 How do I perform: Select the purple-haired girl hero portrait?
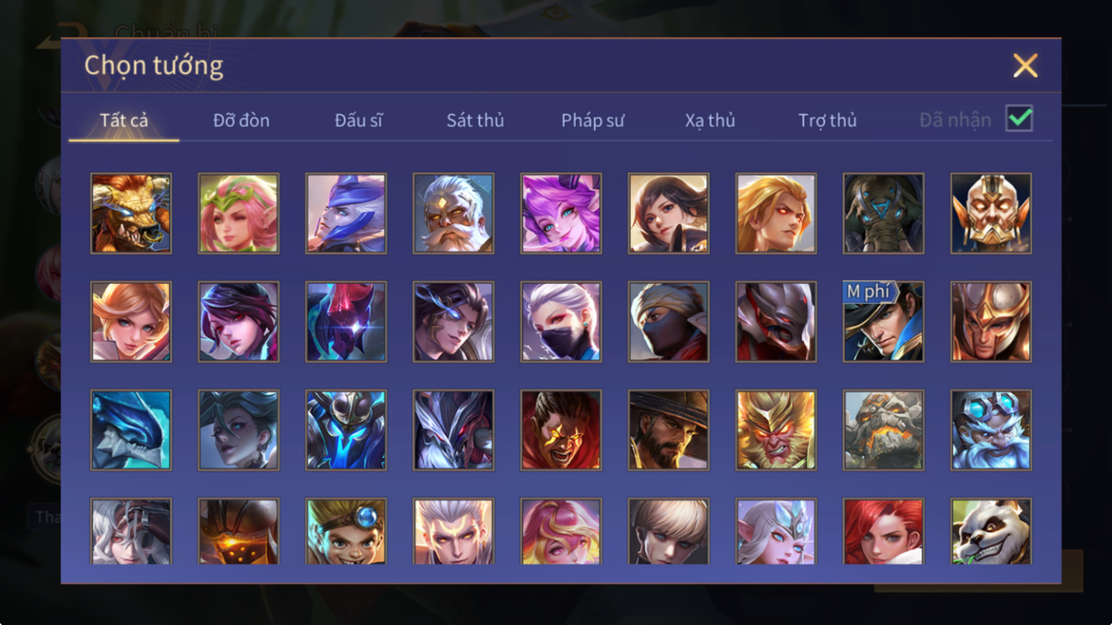pyautogui.click(x=561, y=213)
